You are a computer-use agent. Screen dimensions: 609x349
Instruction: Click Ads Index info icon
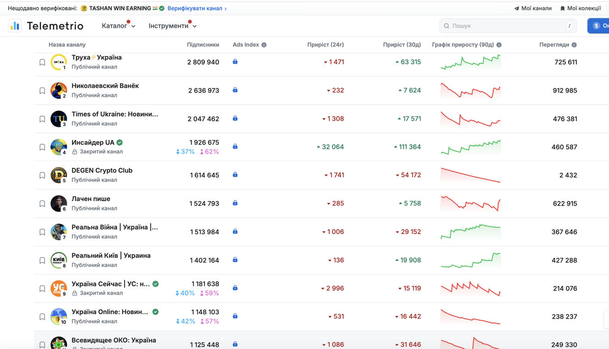pyautogui.click(x=264, y=45)
